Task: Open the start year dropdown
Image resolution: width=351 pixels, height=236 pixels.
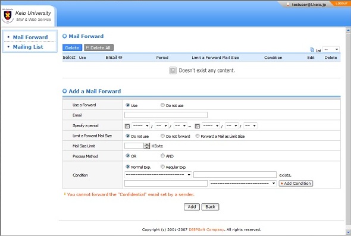Action: (x=140, y=126)
